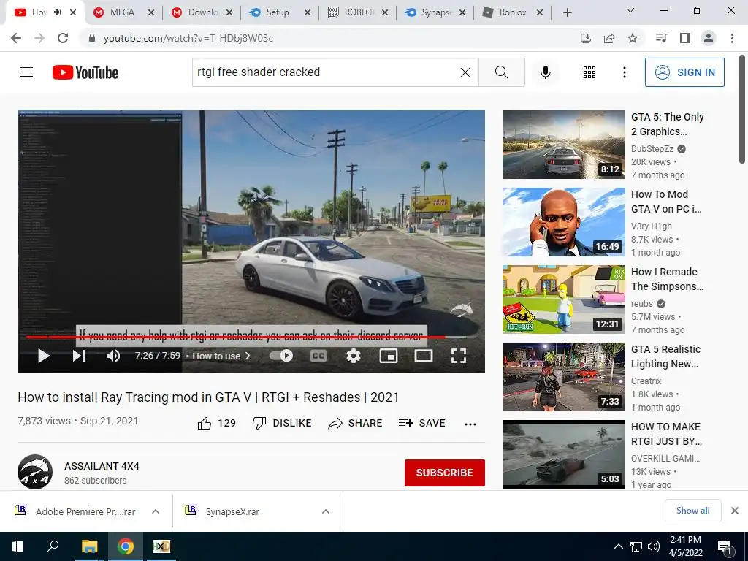Open more actions ellipsis under video

tap(470, 424)
